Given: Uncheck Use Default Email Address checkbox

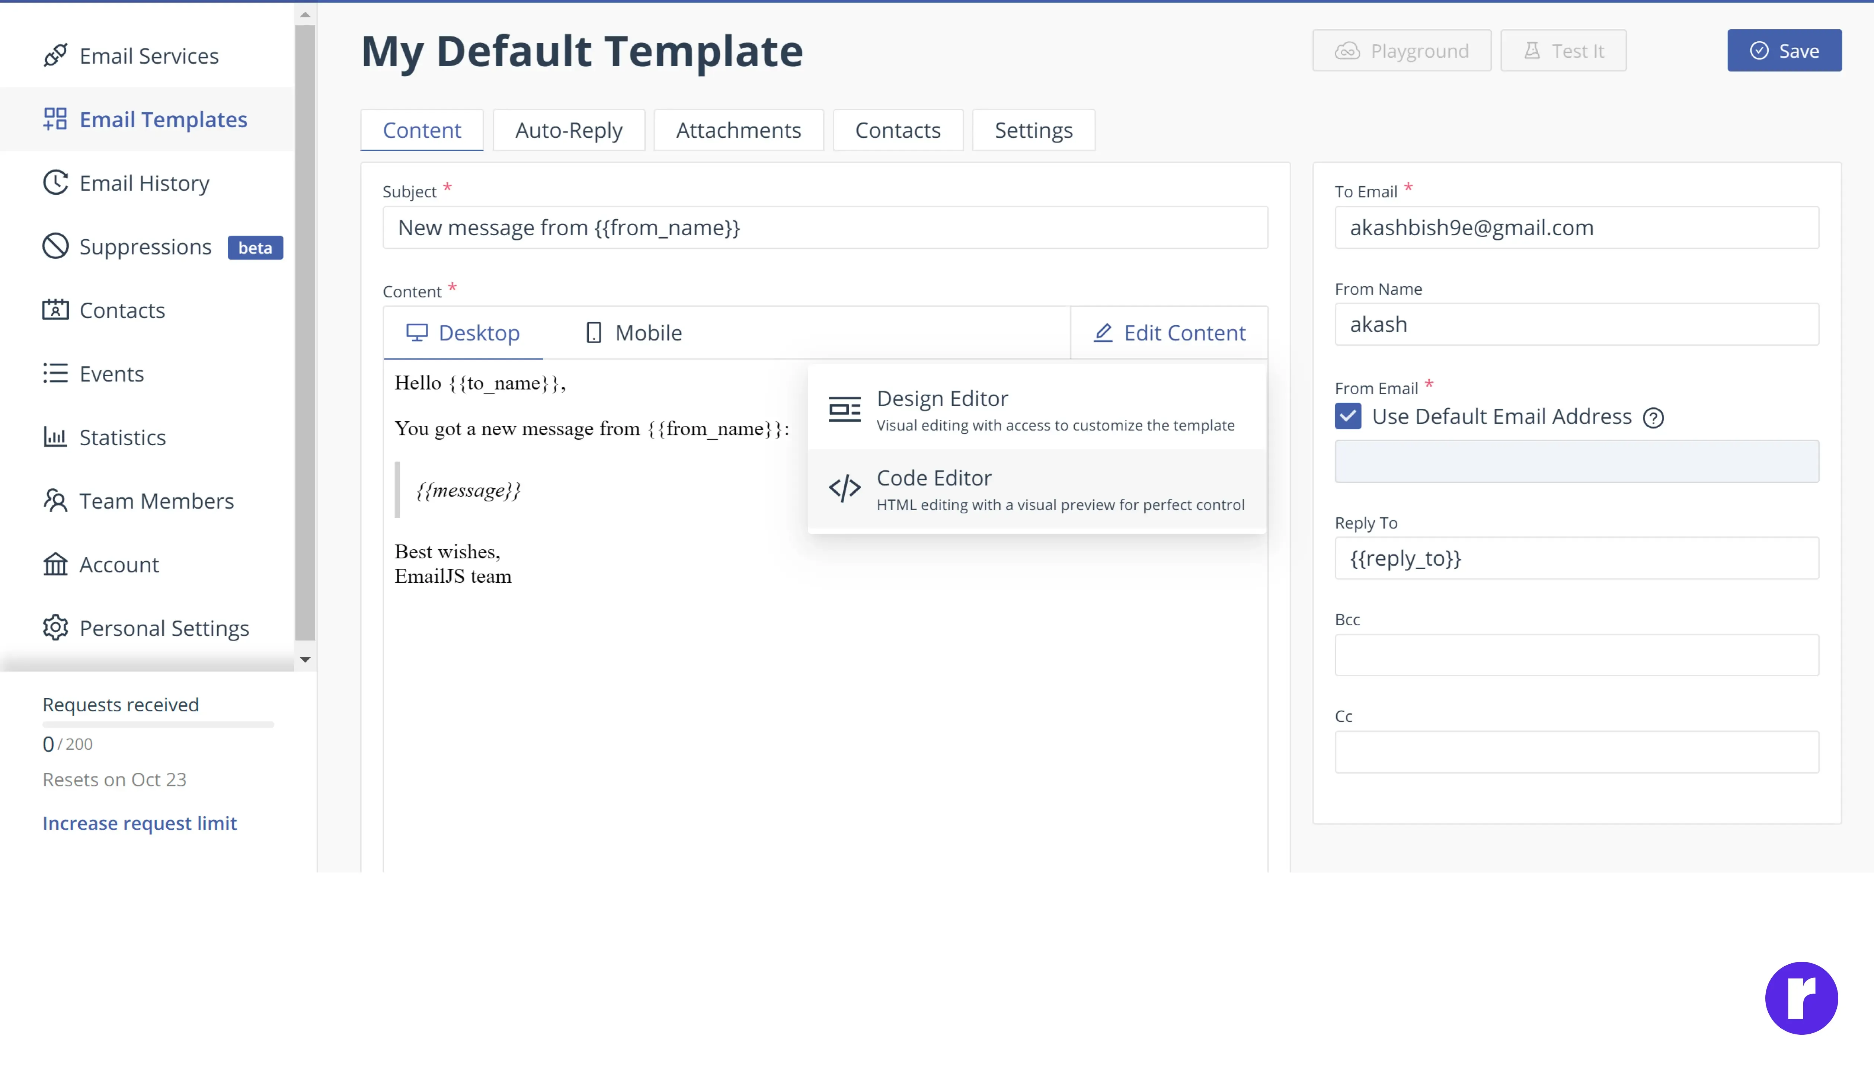Looking at the screenshot, I should (x=1348, y=416).
